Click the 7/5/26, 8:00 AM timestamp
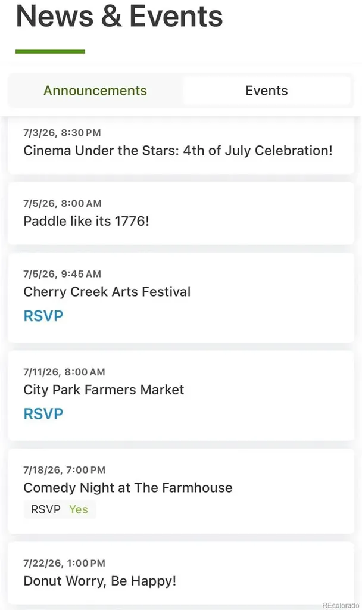The height and width of the screenshot is (610, 362). click(62, 204)
